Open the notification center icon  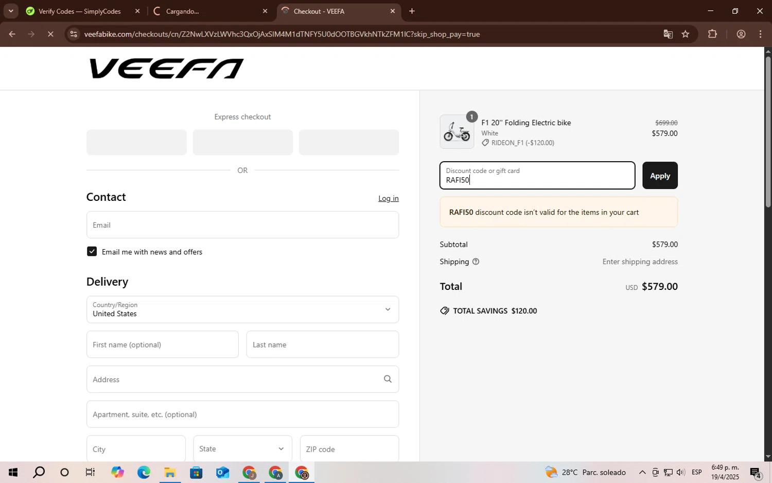(x=756, y=472)
